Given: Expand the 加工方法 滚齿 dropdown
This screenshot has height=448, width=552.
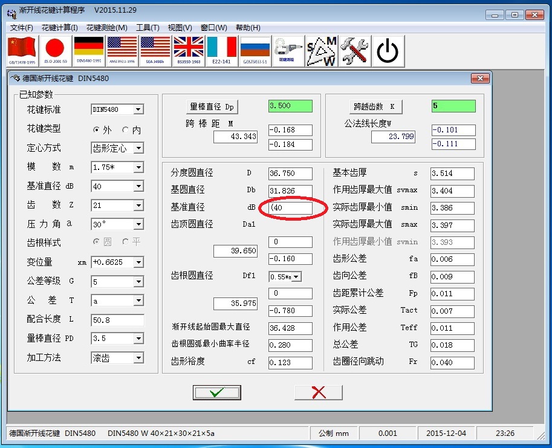Looking at the screenshot, I should (x=138, y=358).
